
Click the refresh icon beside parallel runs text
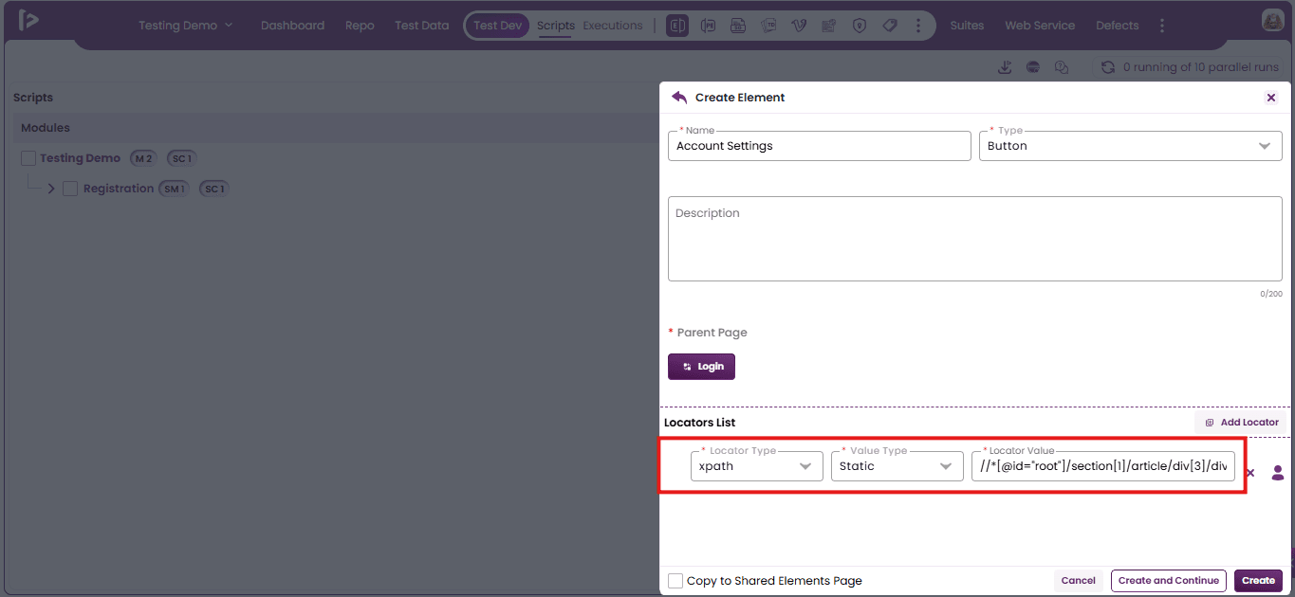pos(1107,67)
